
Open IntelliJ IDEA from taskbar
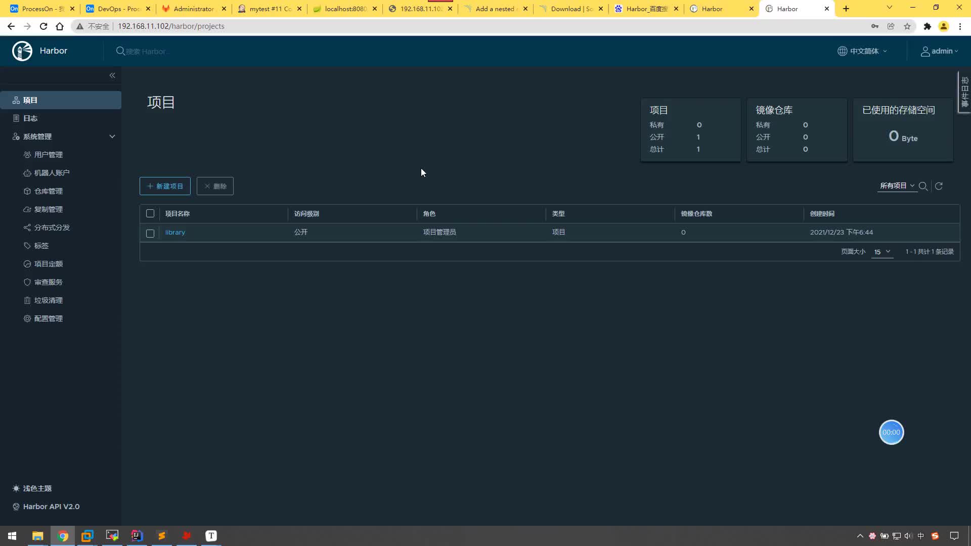[x=137, y=536]
